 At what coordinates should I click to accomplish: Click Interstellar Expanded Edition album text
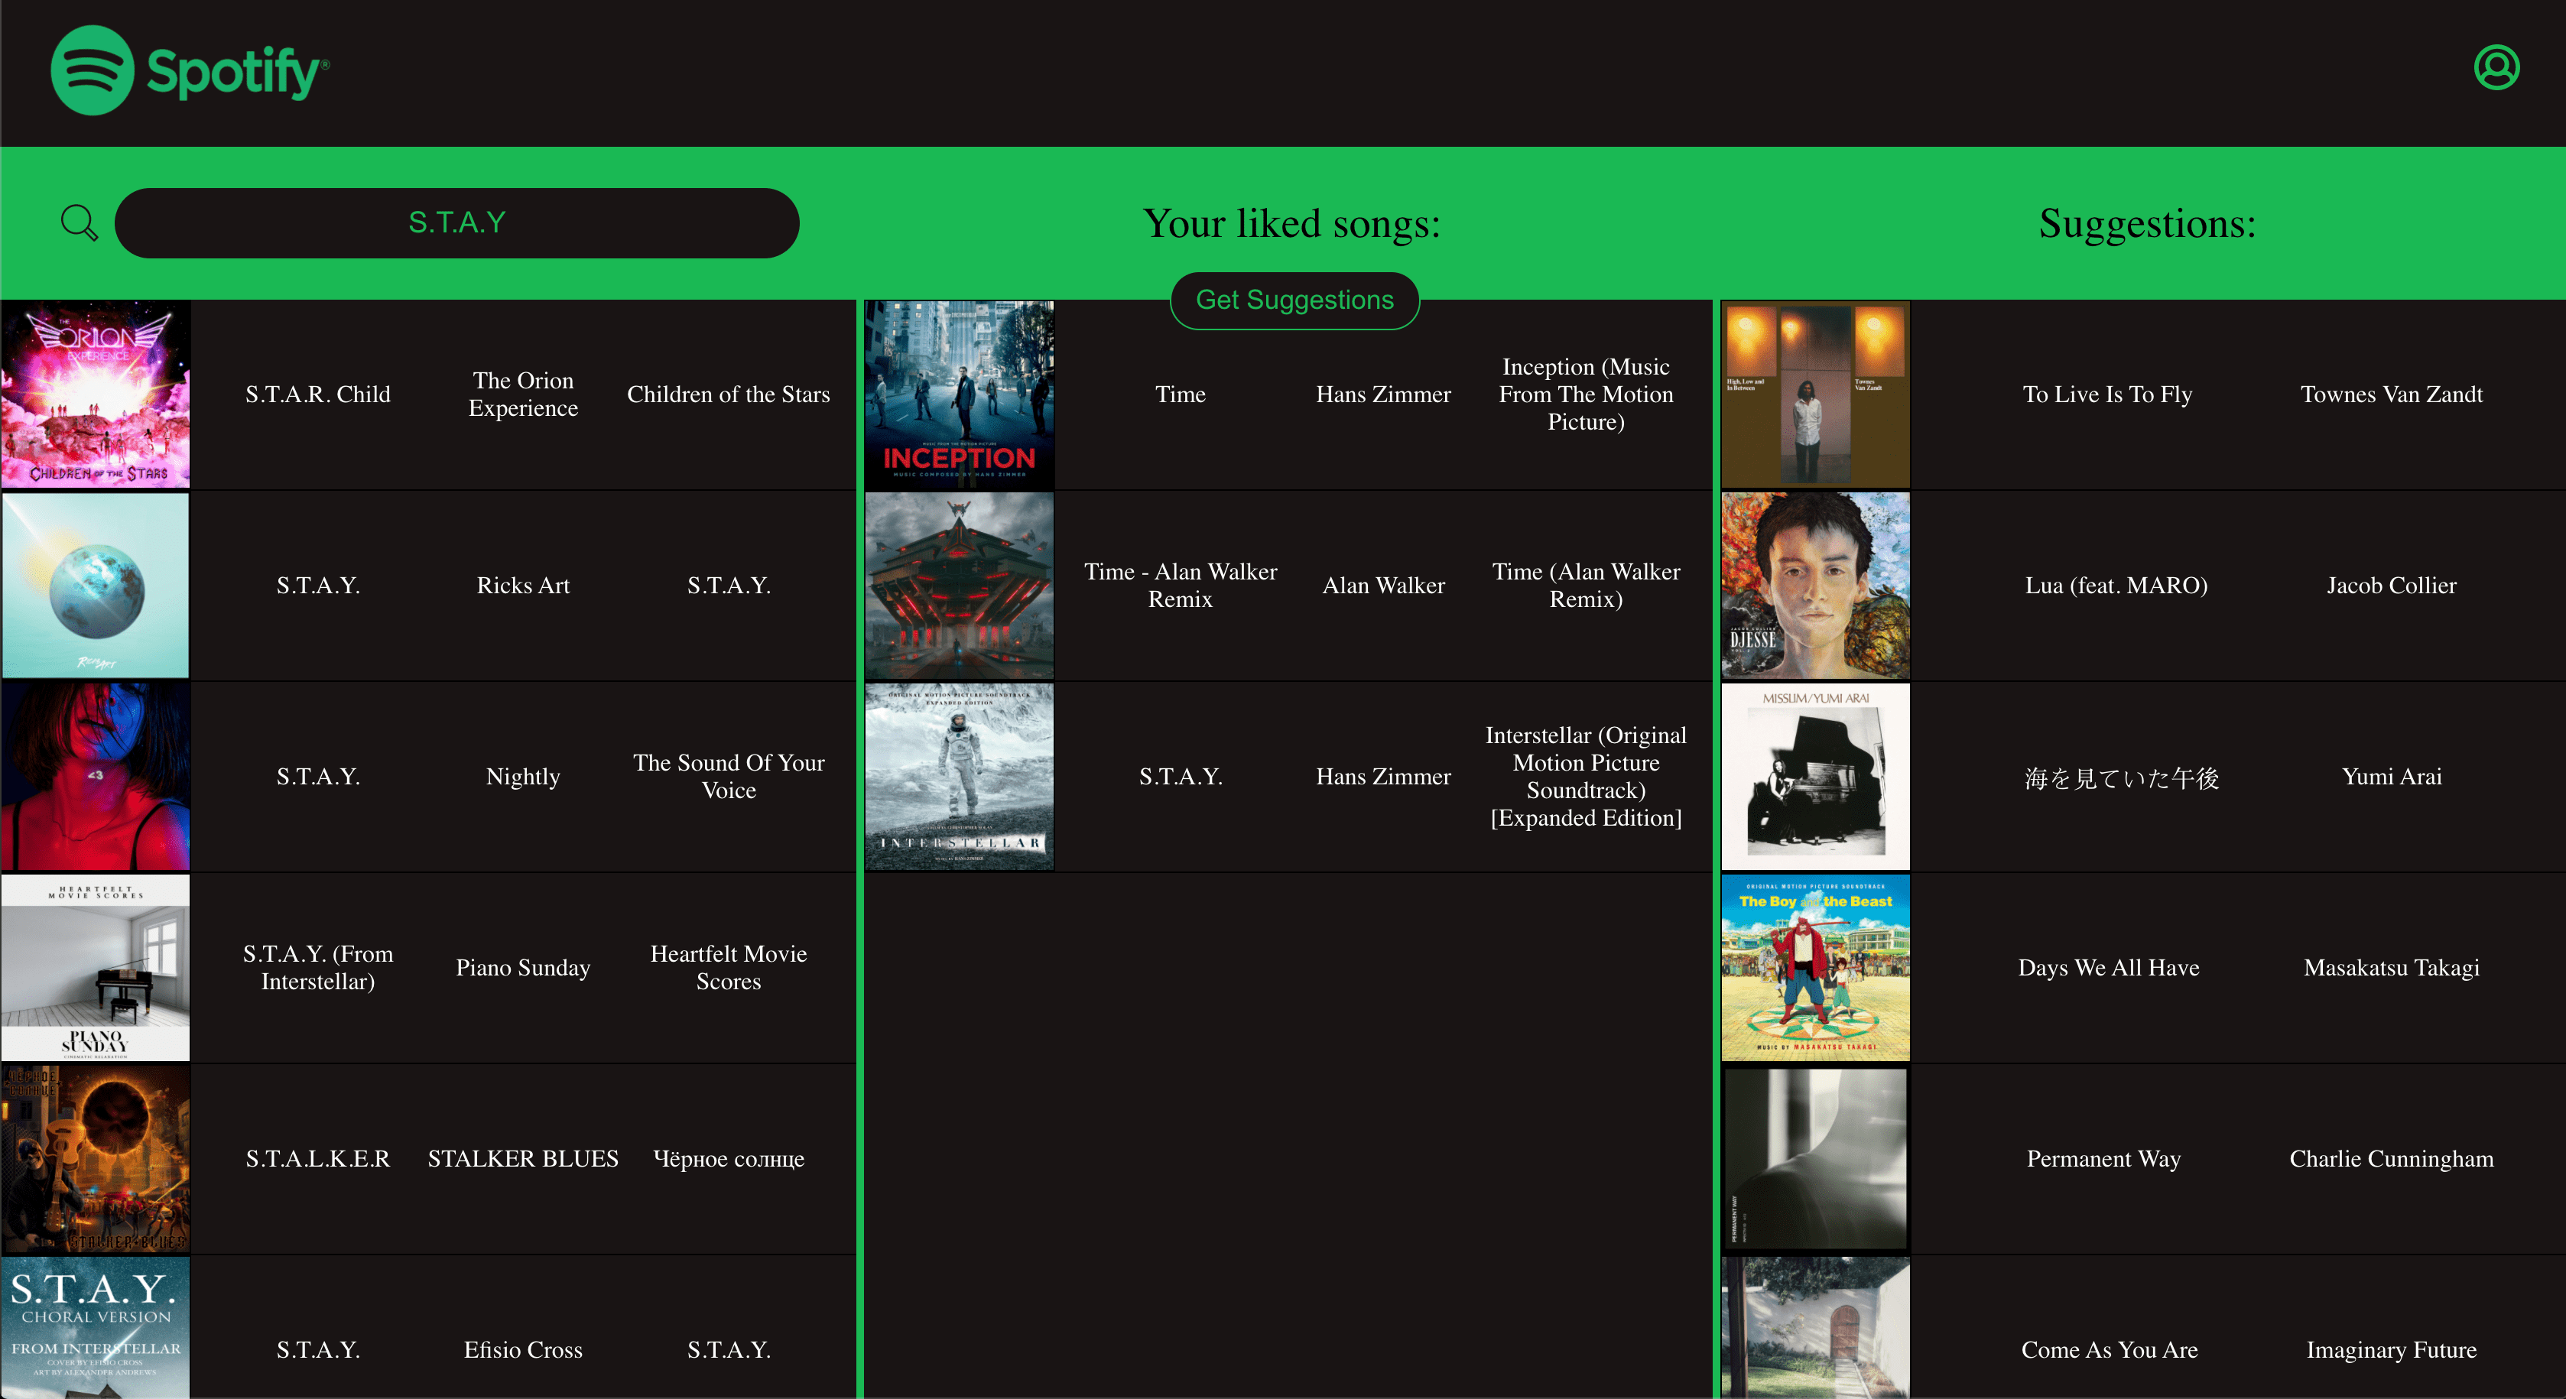(x=1586, y=777)
